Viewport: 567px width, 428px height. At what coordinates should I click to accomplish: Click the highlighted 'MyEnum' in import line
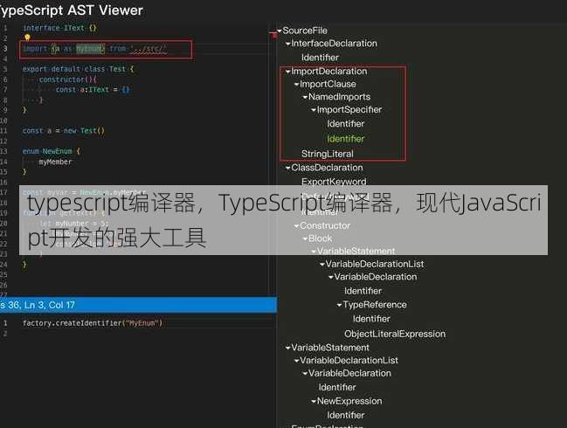pyautogui.click(x=90, y=48)
